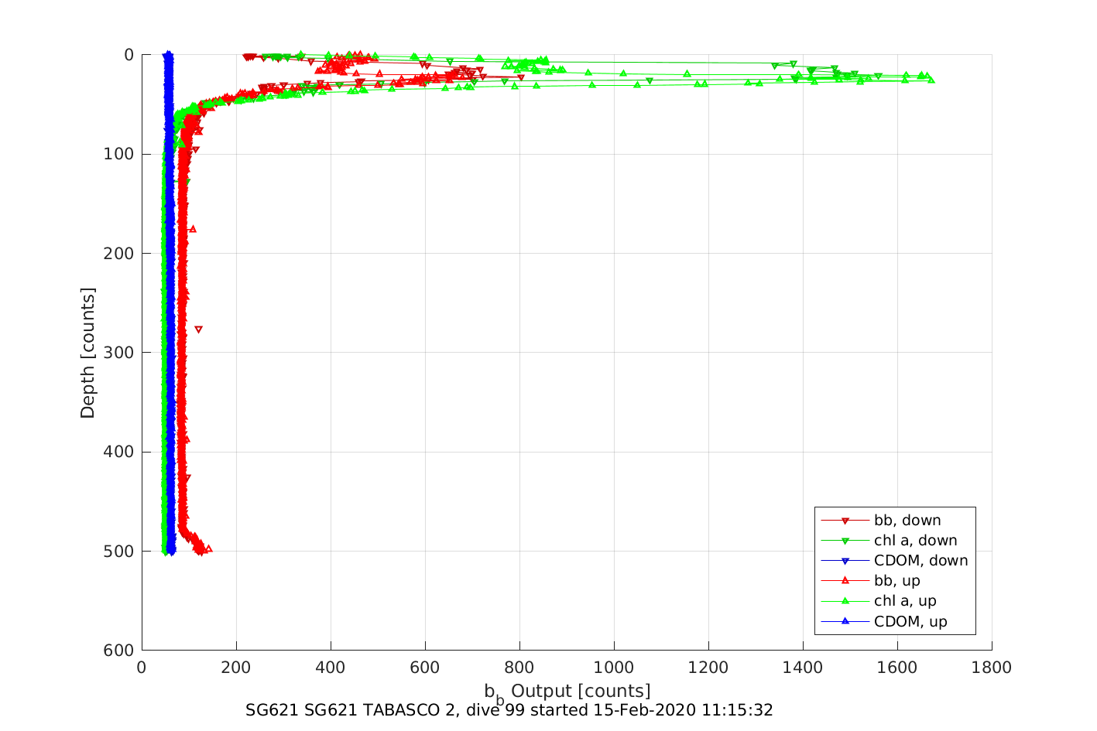Screen dimensions: 1097x731
Task: Click the red up-triangle marker for 'bb, up' in legend
Action: pyautogui.click(x=845, y=580)
